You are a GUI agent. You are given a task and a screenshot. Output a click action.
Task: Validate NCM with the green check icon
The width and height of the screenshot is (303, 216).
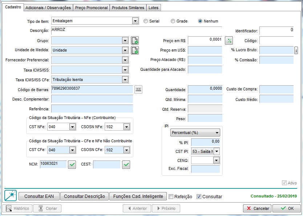(x=72, y=165)
